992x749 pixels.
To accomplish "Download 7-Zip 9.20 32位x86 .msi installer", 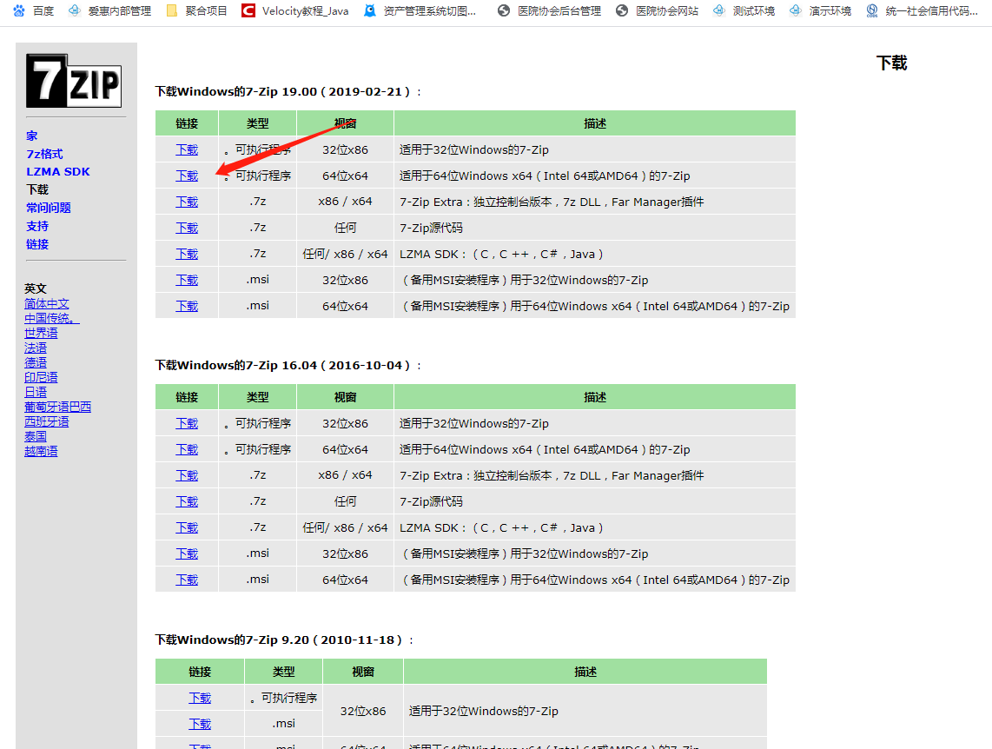I will point(200,724).
